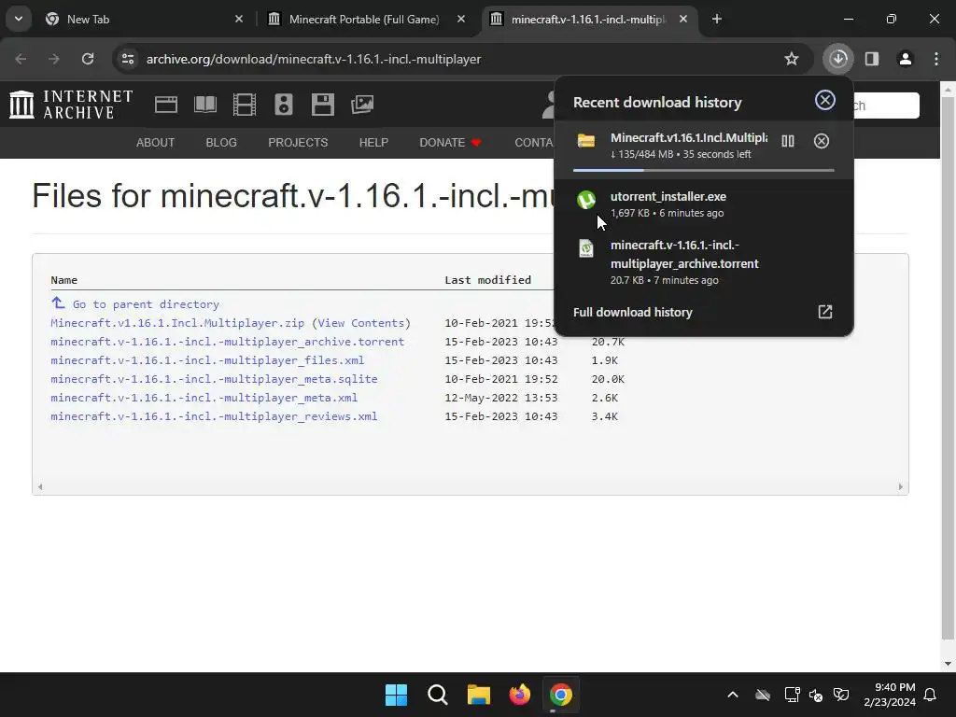Screen dimensions: 956x717
Task: View site information icon in address bar
Action: (x=127, y=59)
